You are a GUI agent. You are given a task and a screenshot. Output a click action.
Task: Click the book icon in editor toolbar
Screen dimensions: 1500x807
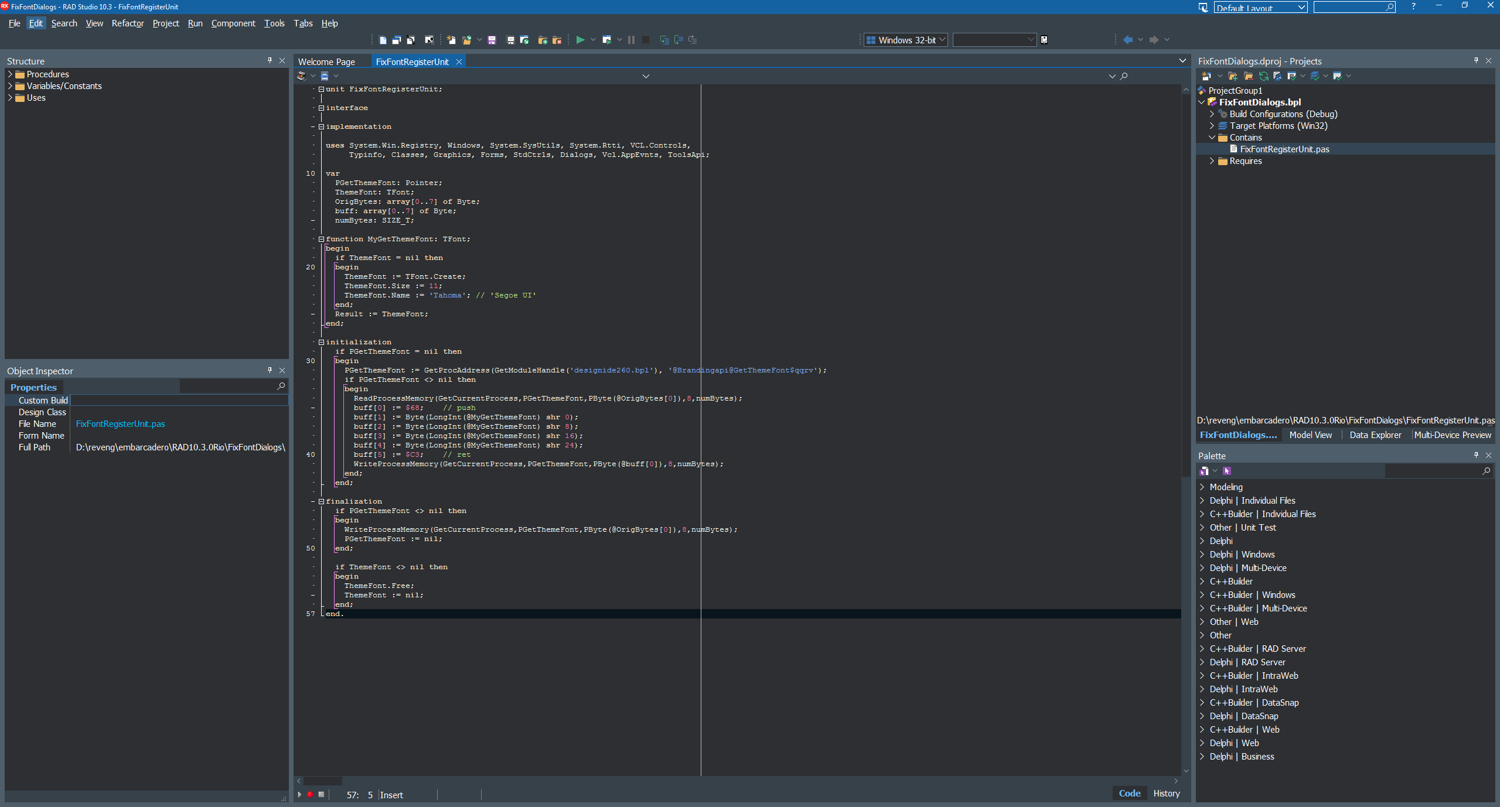coord(301,76)
